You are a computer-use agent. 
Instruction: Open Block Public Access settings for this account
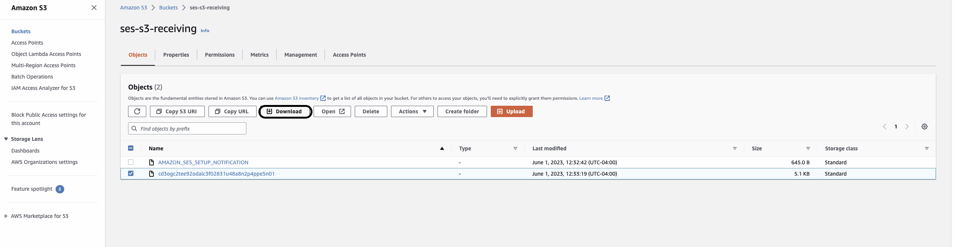click(x=49, y=119)
